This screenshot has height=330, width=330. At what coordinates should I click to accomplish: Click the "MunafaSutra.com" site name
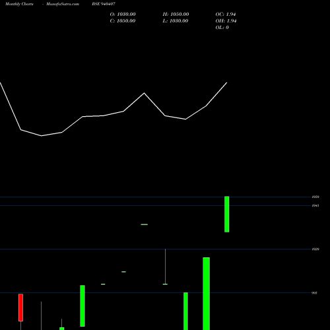tap(63, 4)
